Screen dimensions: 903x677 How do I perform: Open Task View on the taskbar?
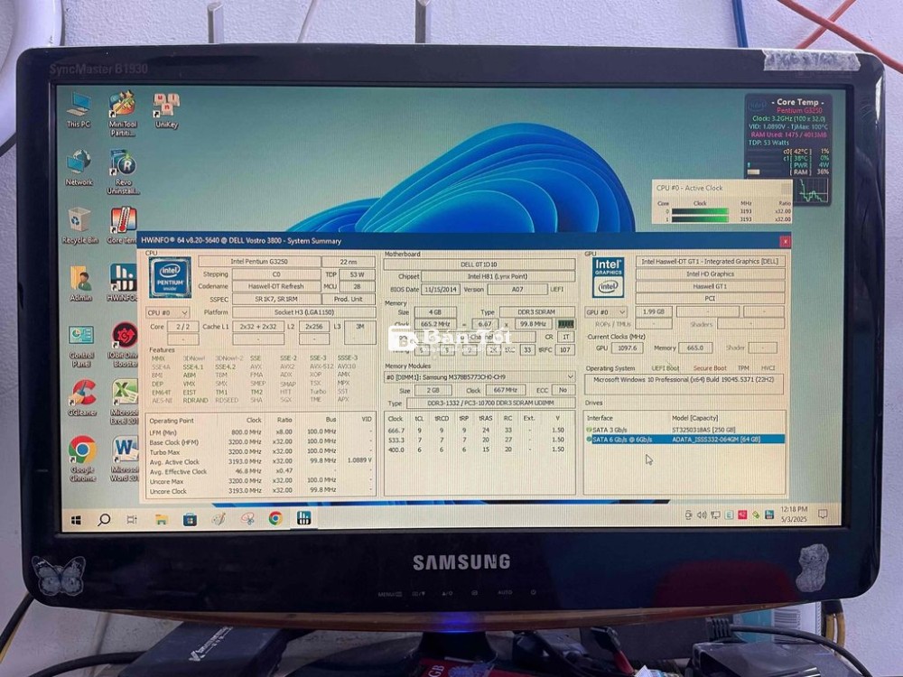131,520
